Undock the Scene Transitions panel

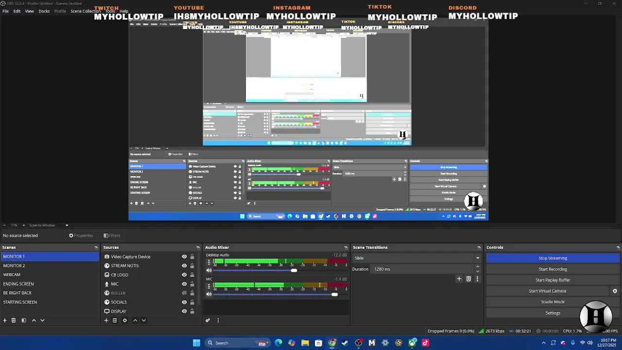pyautogui.click(x=479, y=247)
